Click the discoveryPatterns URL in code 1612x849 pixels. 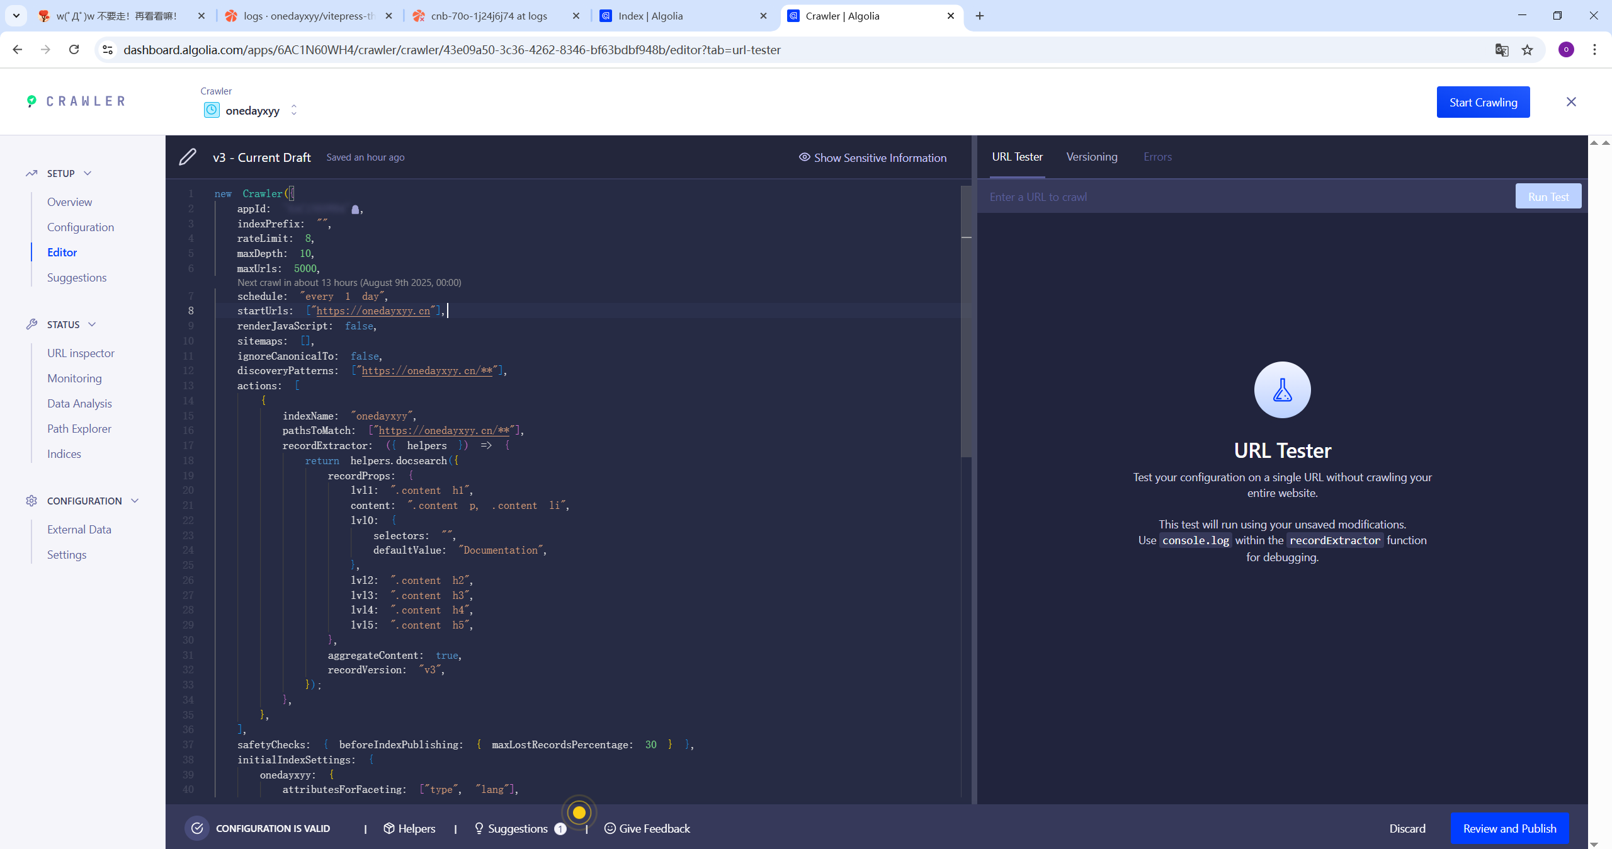click(427, 371)
